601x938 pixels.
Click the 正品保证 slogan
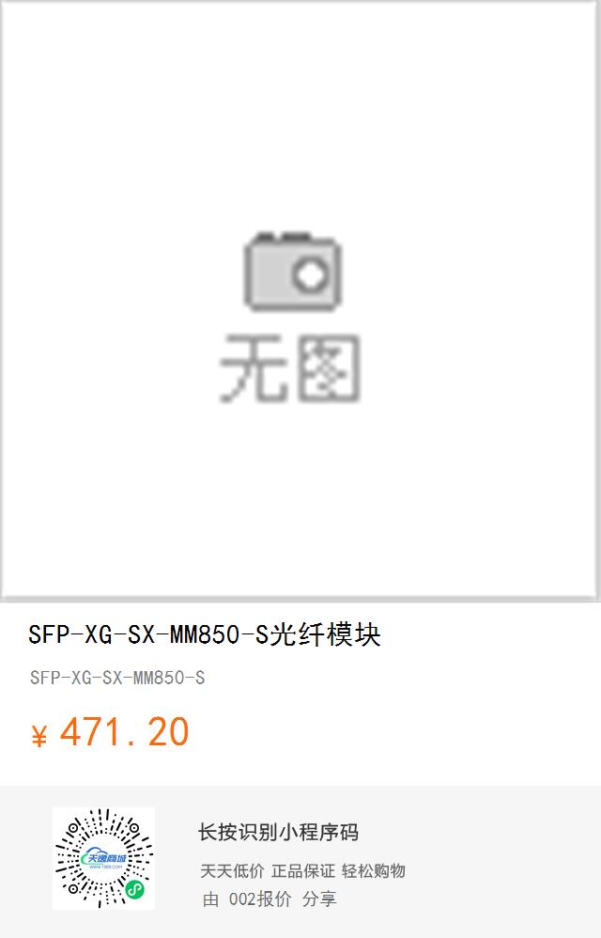(x=303, y=871)
